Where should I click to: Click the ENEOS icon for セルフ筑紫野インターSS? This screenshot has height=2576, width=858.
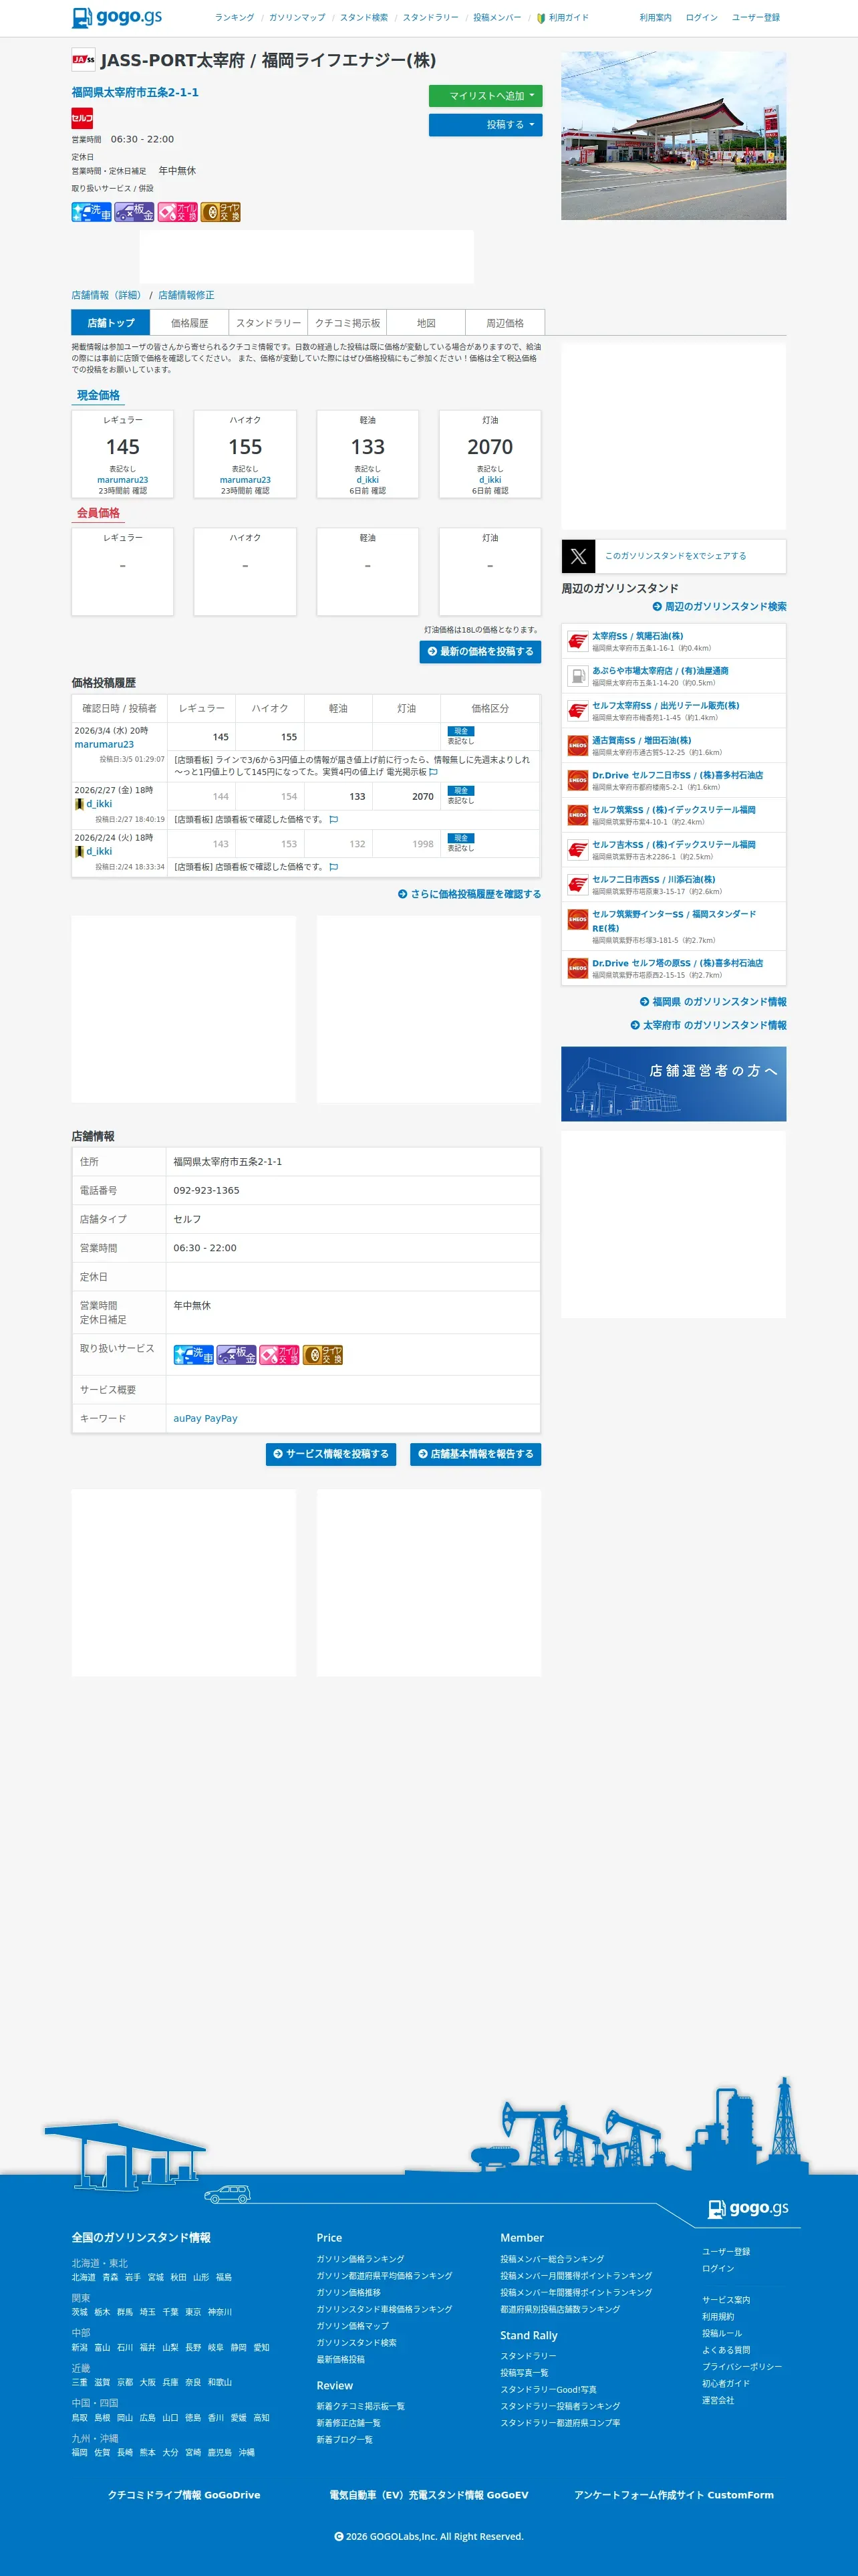(x=577, y=919)
